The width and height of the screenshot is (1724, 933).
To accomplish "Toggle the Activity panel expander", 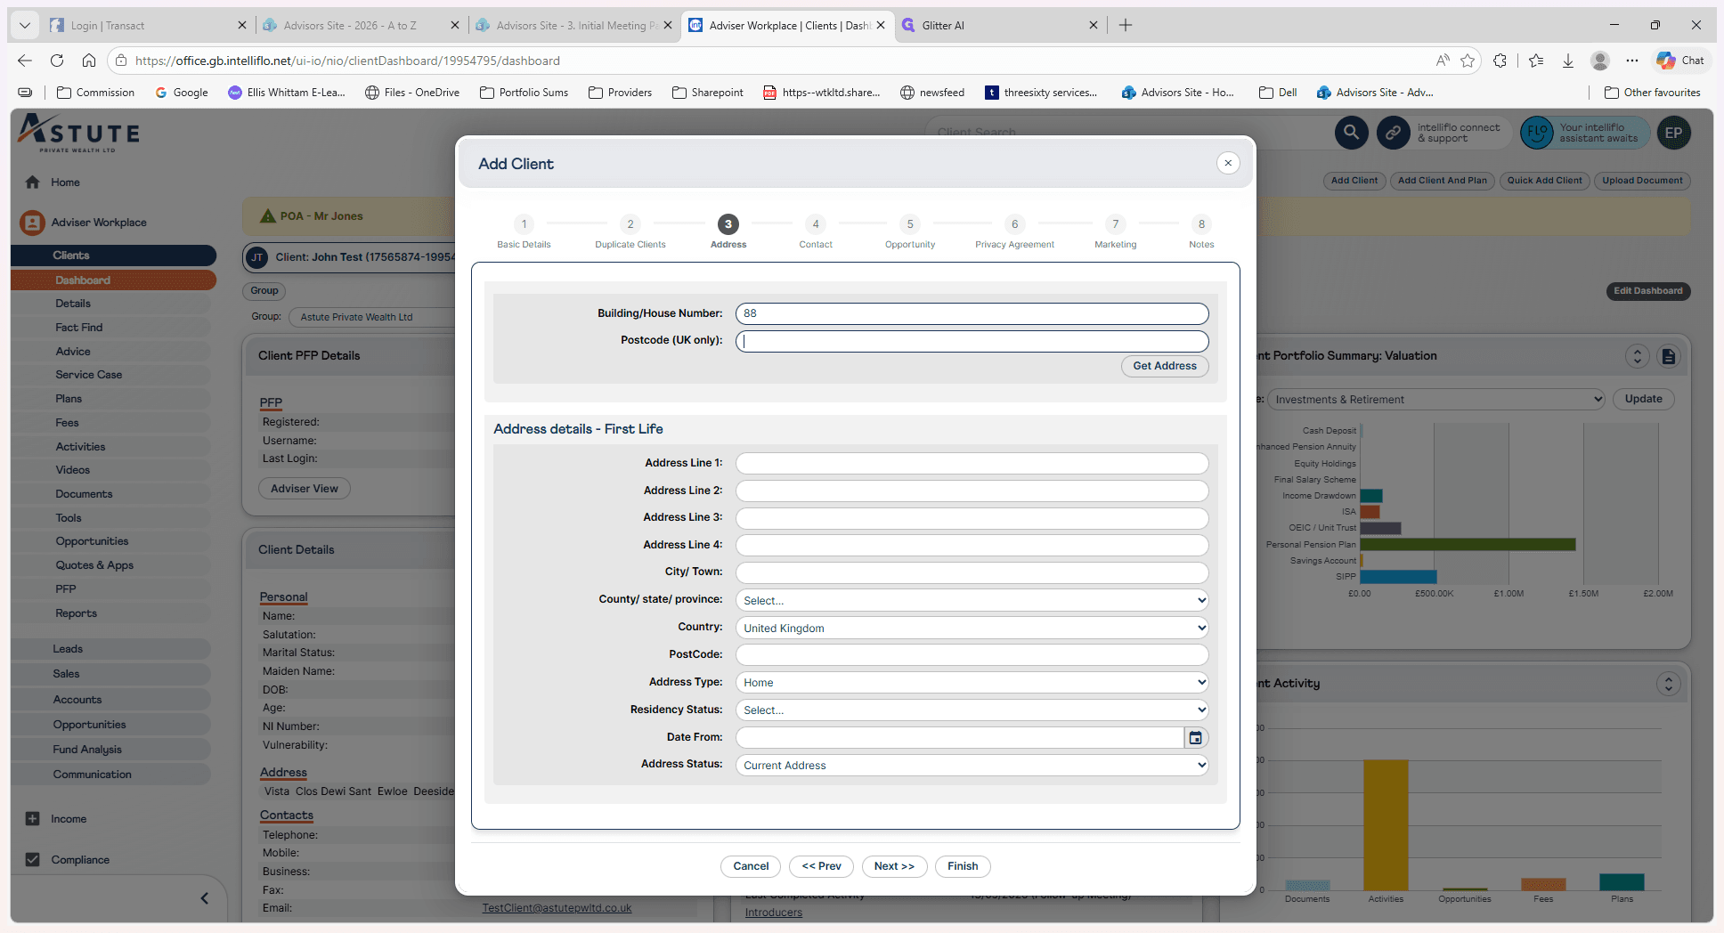I will pyautogui.click(x=1669, y=684).
